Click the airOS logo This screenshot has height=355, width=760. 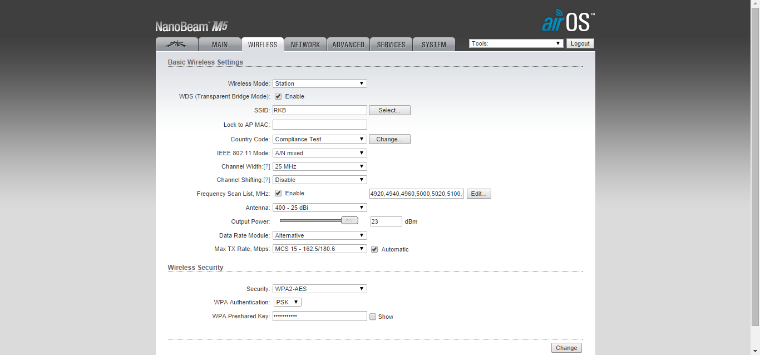[x=567, y=21]
